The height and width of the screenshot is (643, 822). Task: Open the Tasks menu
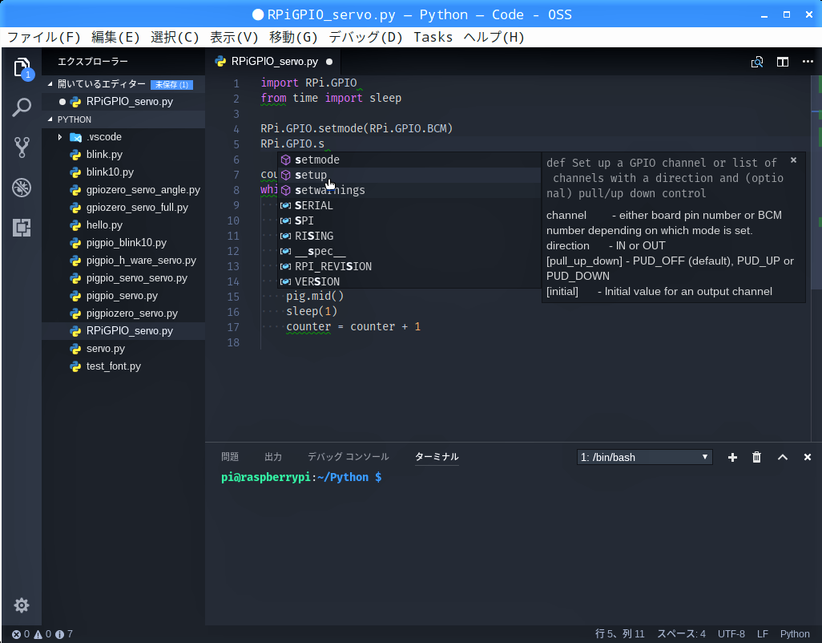(x=433, y=37)
